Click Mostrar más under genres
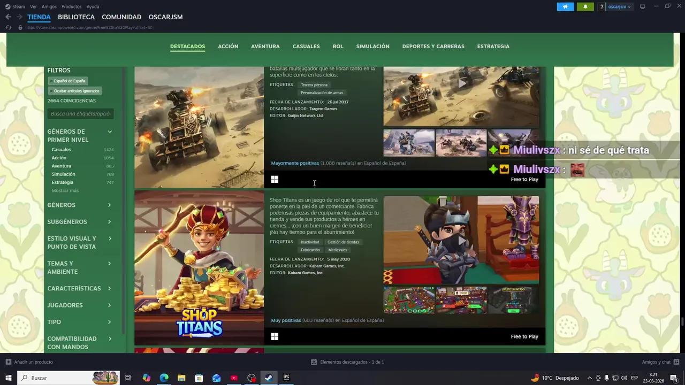This screenshot has height=385, width=685. 65,190
